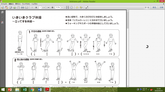
Task: Add sticky note comment icon
Action: tap(77, 7)
